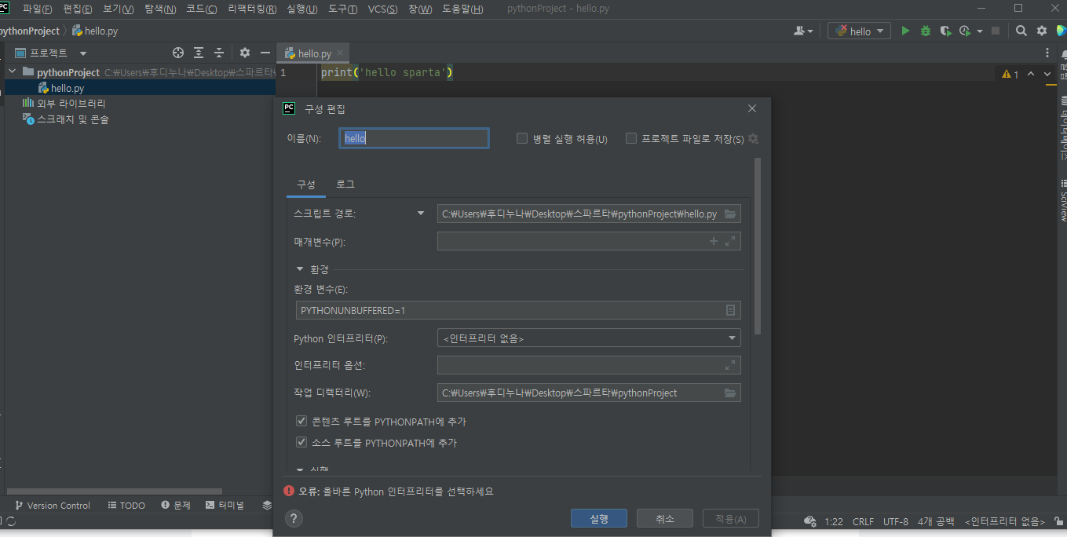Screen dimensions: 1067x537
Task: Collapse pythonProject tree node
Action: [12, 72]
